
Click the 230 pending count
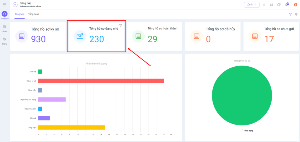(x=97, y=39)
